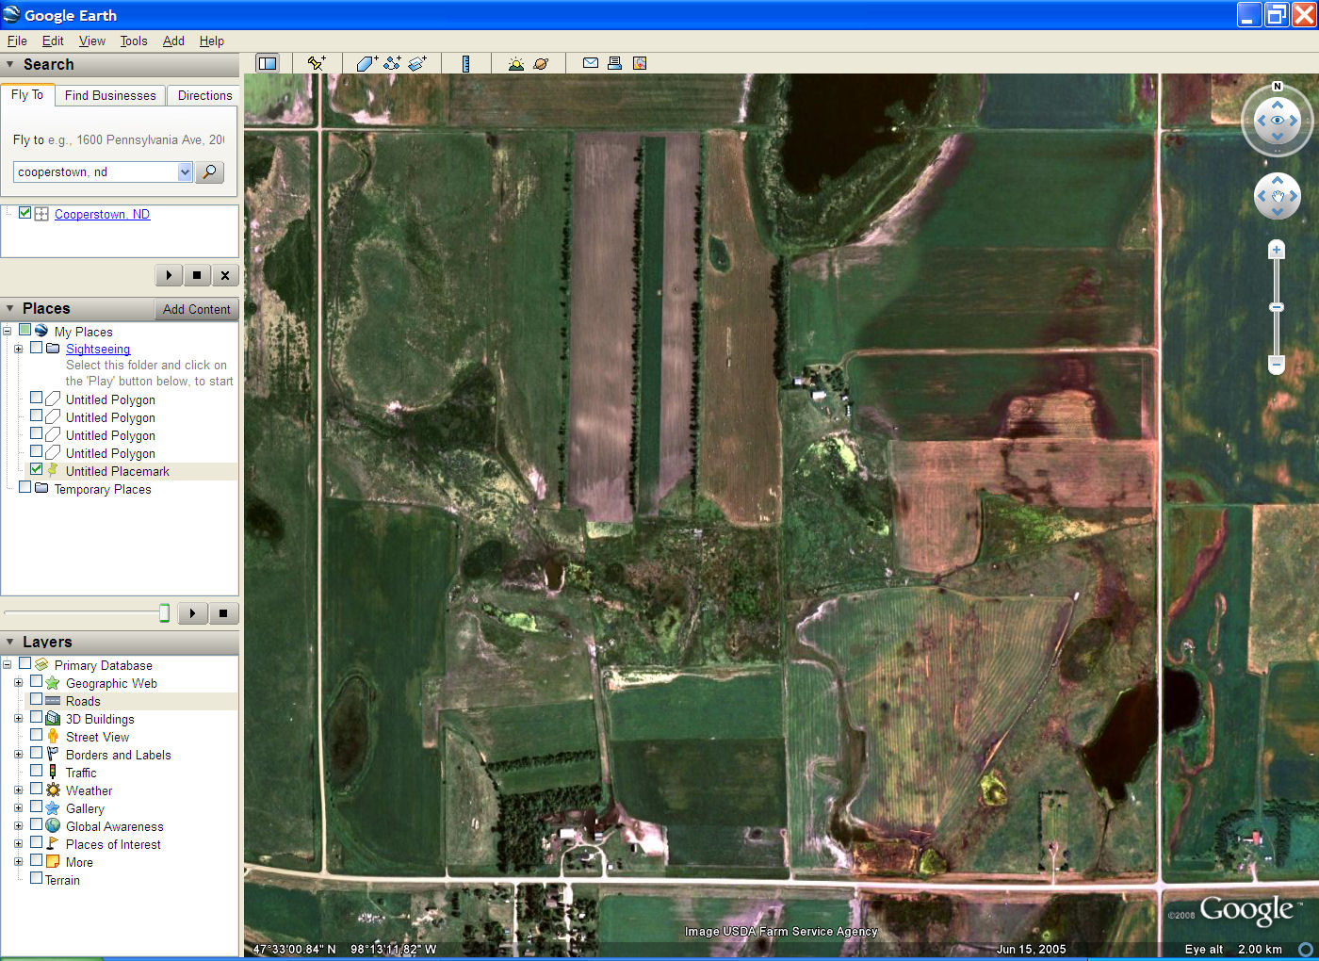Screen dimensions: 1319x961
Task: Open the Help menu
Action: [212, 41]
